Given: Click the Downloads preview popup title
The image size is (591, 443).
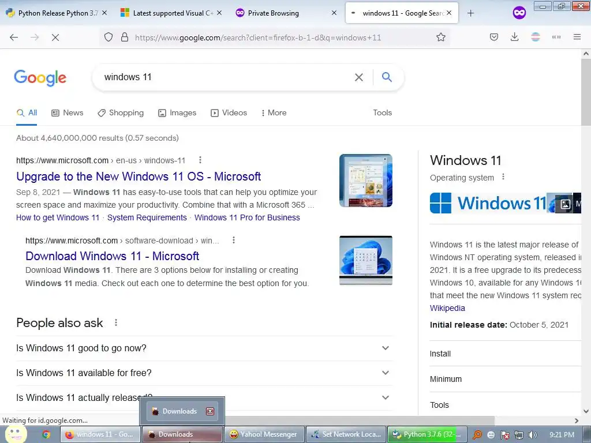Looking at the screenshot, I should [179, 411].
